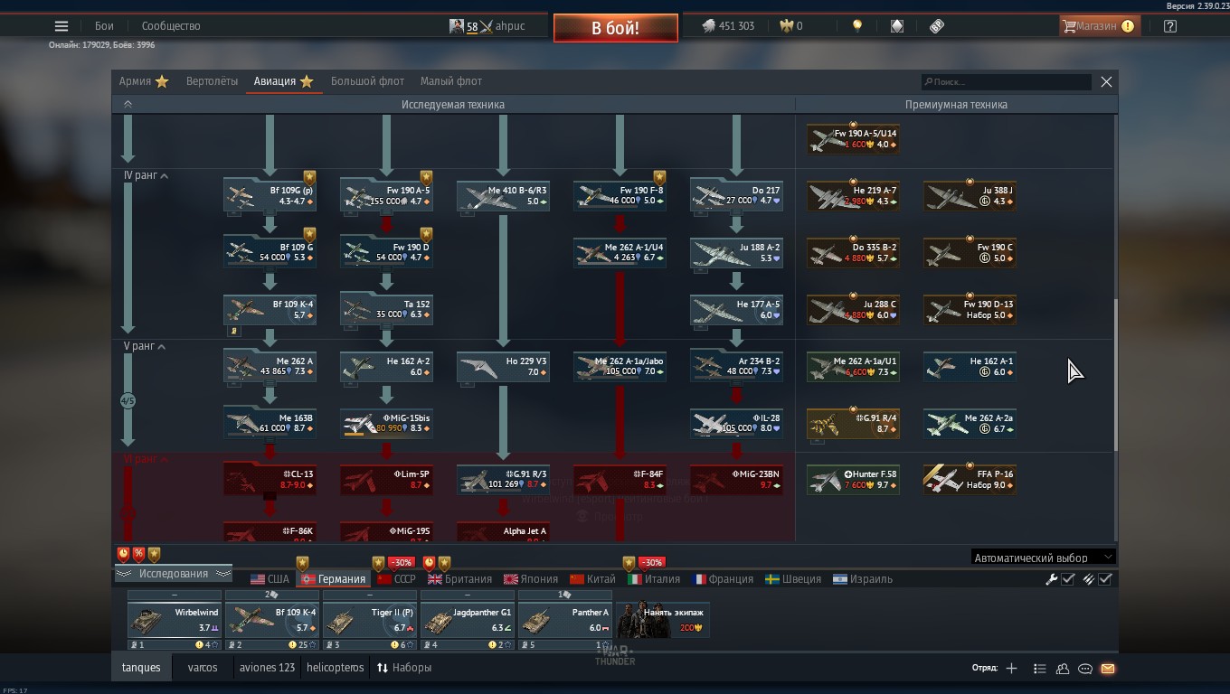The height and width of the screenshot is (694, 1230).
Task: Close the research tree window
Action: [x=1106, y=81]
